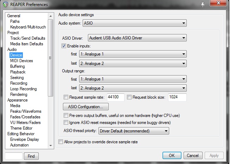Open Peaks/Waveforms preferences page

coord(26,111)
